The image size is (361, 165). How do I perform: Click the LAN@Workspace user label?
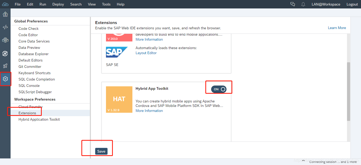coord(326,4)
